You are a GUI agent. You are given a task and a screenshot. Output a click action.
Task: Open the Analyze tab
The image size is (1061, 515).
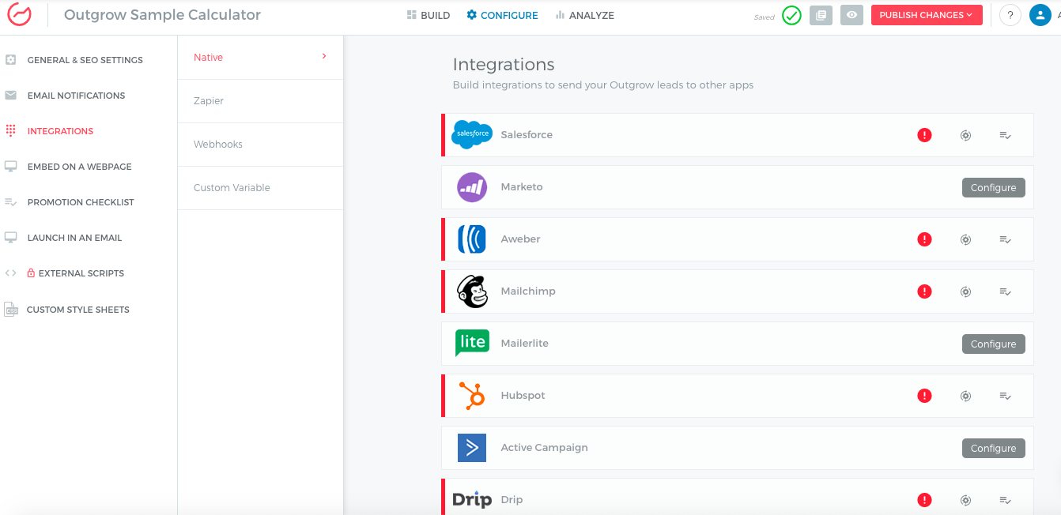[584, 15]
